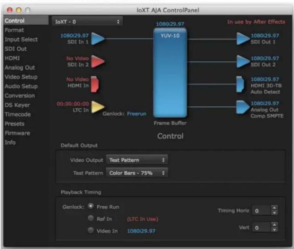Click the yellow LTC In arrow icon
Image resolution: width=294 pixels, height=249 pixels.
pyautogui.click(x=98, y=107)
